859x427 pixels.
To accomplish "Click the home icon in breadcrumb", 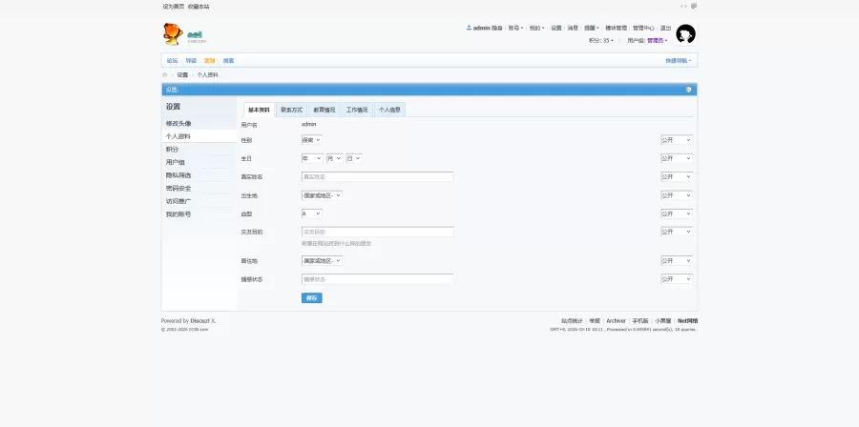I will (x=165, y=75).
